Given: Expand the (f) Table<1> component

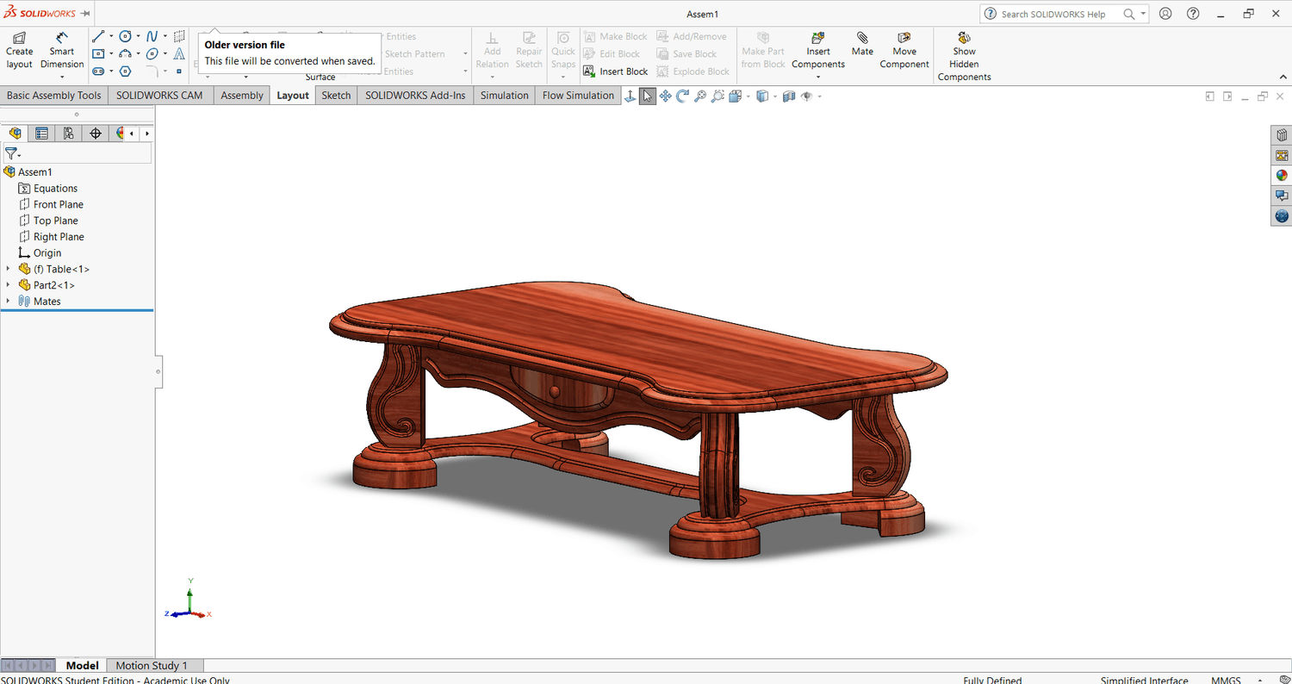Looking at the screenshot, I should point(9,269).
